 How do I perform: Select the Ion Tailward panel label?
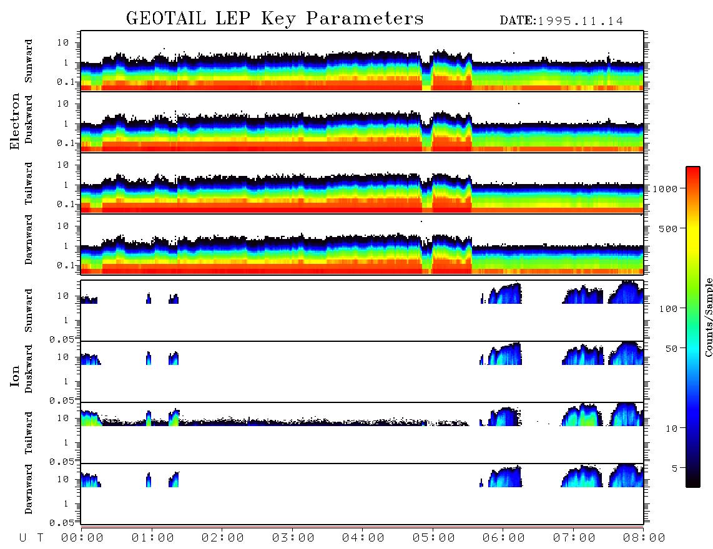[28, 433]
